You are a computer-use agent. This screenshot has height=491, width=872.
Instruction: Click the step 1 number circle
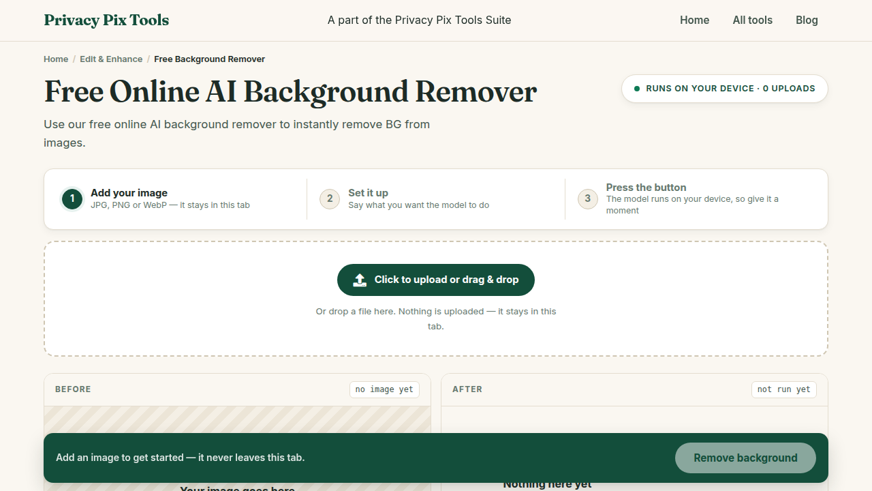tap(72, 199)
